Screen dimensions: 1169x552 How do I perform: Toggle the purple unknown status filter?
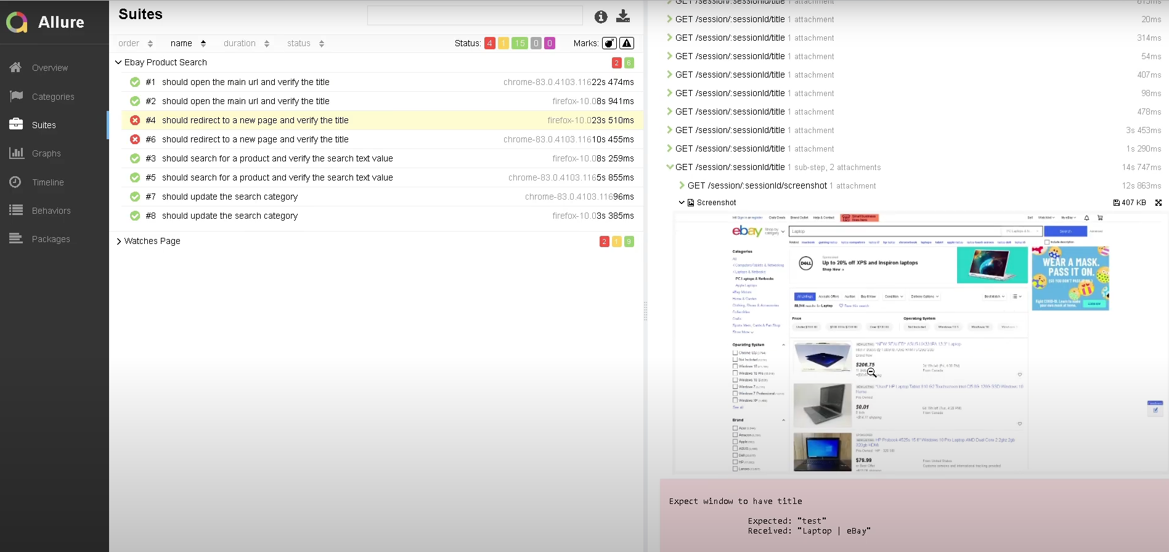(x=550, y=43)
